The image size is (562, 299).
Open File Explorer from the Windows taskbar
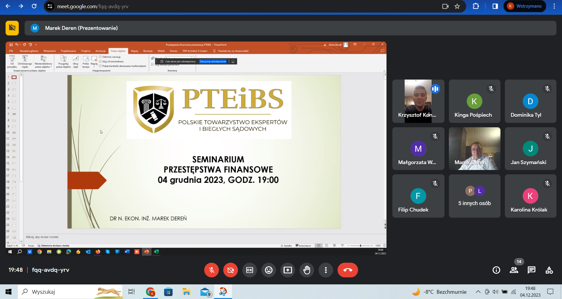pos(186,292)
